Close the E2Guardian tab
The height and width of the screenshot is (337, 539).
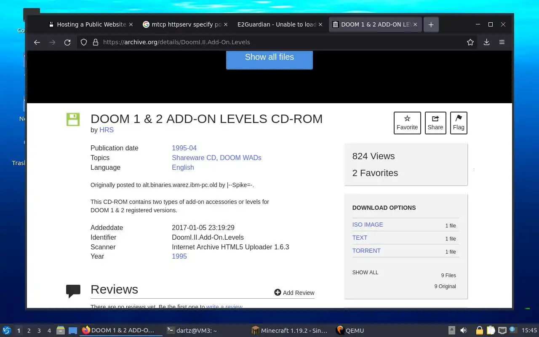(320, 24)
